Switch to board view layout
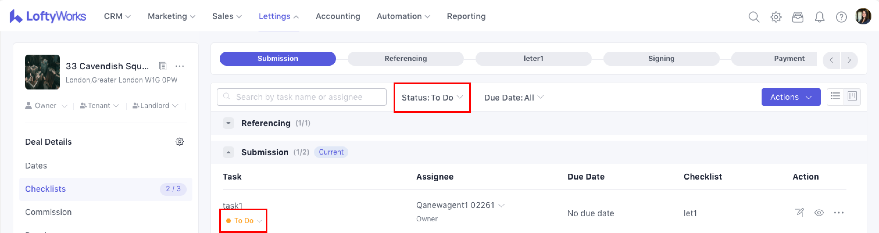 click(852, 96)
